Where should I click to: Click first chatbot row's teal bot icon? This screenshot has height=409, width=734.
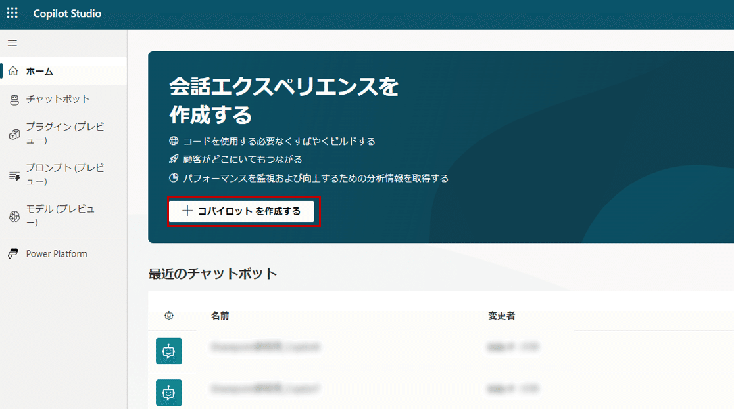(x=168, y=351)
